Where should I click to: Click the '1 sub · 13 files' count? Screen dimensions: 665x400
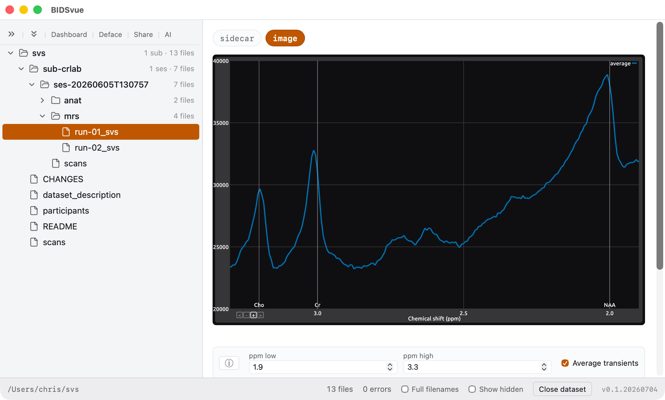click(169, 53)
